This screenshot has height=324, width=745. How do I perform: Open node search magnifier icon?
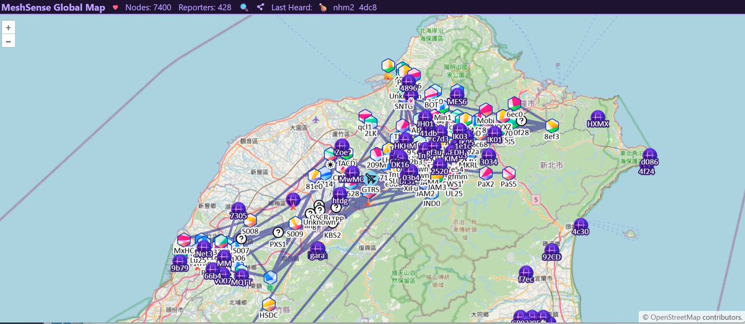pos(244,7)
